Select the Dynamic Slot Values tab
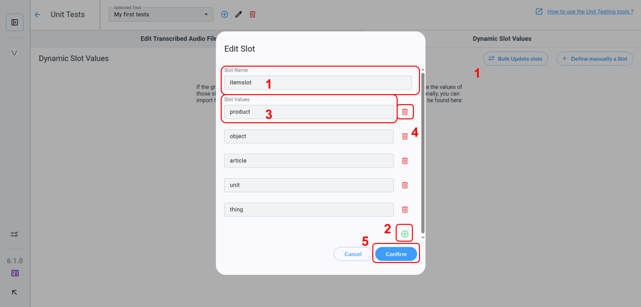Screen dimensions: 641x307 (502, 39)
